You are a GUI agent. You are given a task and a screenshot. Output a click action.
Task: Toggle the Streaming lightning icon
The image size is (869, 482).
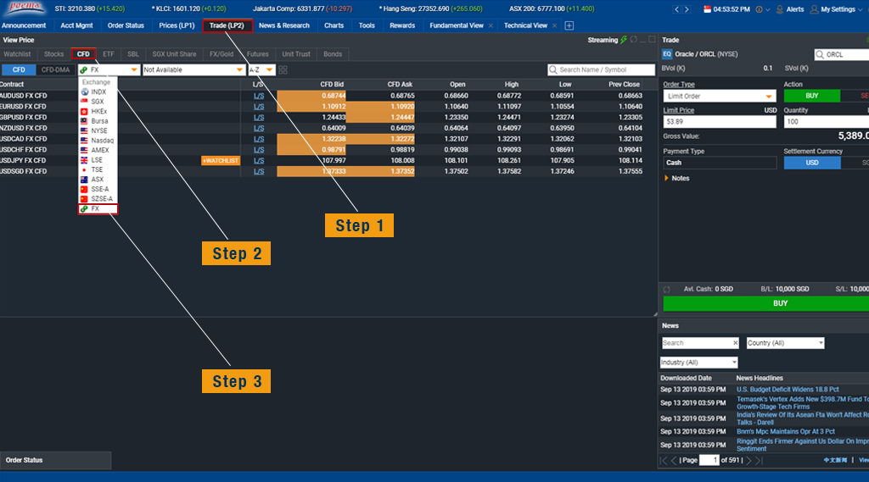click(x=624, y=40)
